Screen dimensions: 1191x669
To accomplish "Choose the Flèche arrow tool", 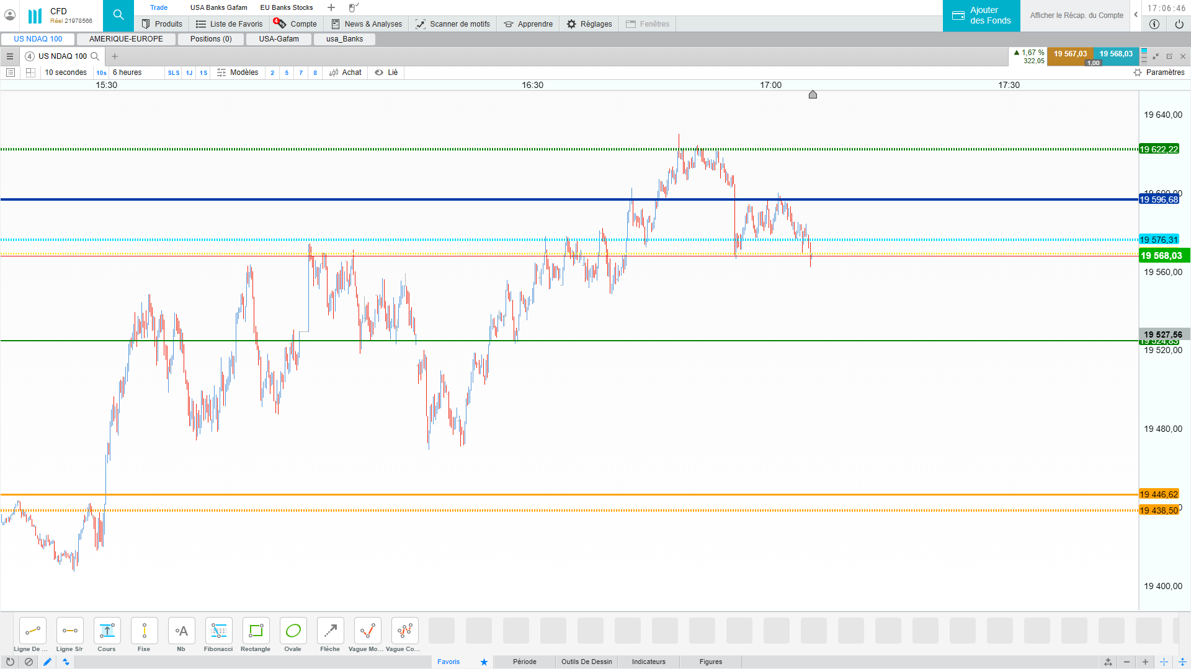I will tap(330, 631).
